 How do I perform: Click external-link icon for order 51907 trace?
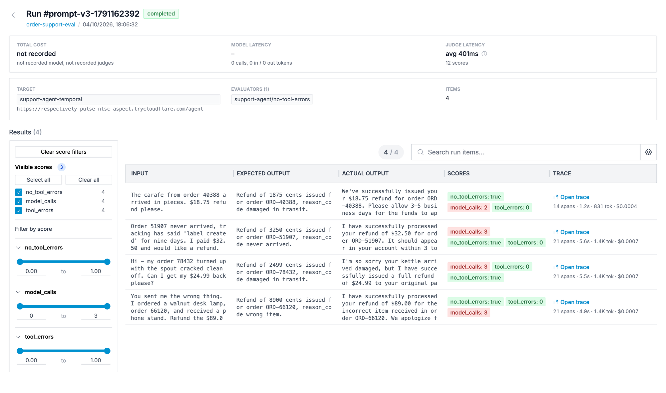click(556, 232)
